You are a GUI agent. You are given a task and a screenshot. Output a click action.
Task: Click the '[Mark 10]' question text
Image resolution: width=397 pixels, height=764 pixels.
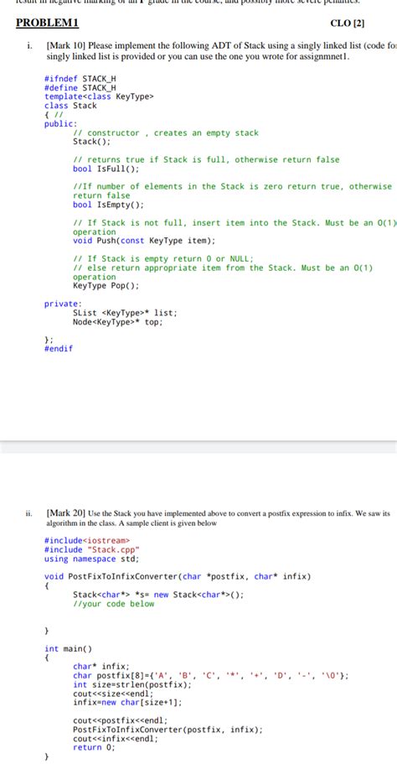click(221, 51)
